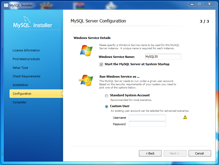Click the Recommended for most scenarios text
The height and width of the screenshot is (165, 219).
click(131, 100)
